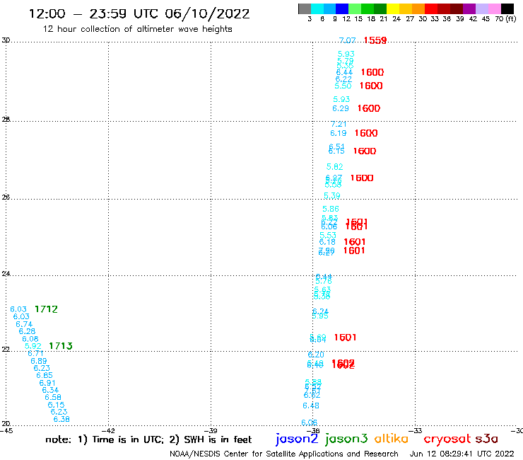Click the wave height value 7.21
This screenshot has width=523, height=460.
pos(339,125)
